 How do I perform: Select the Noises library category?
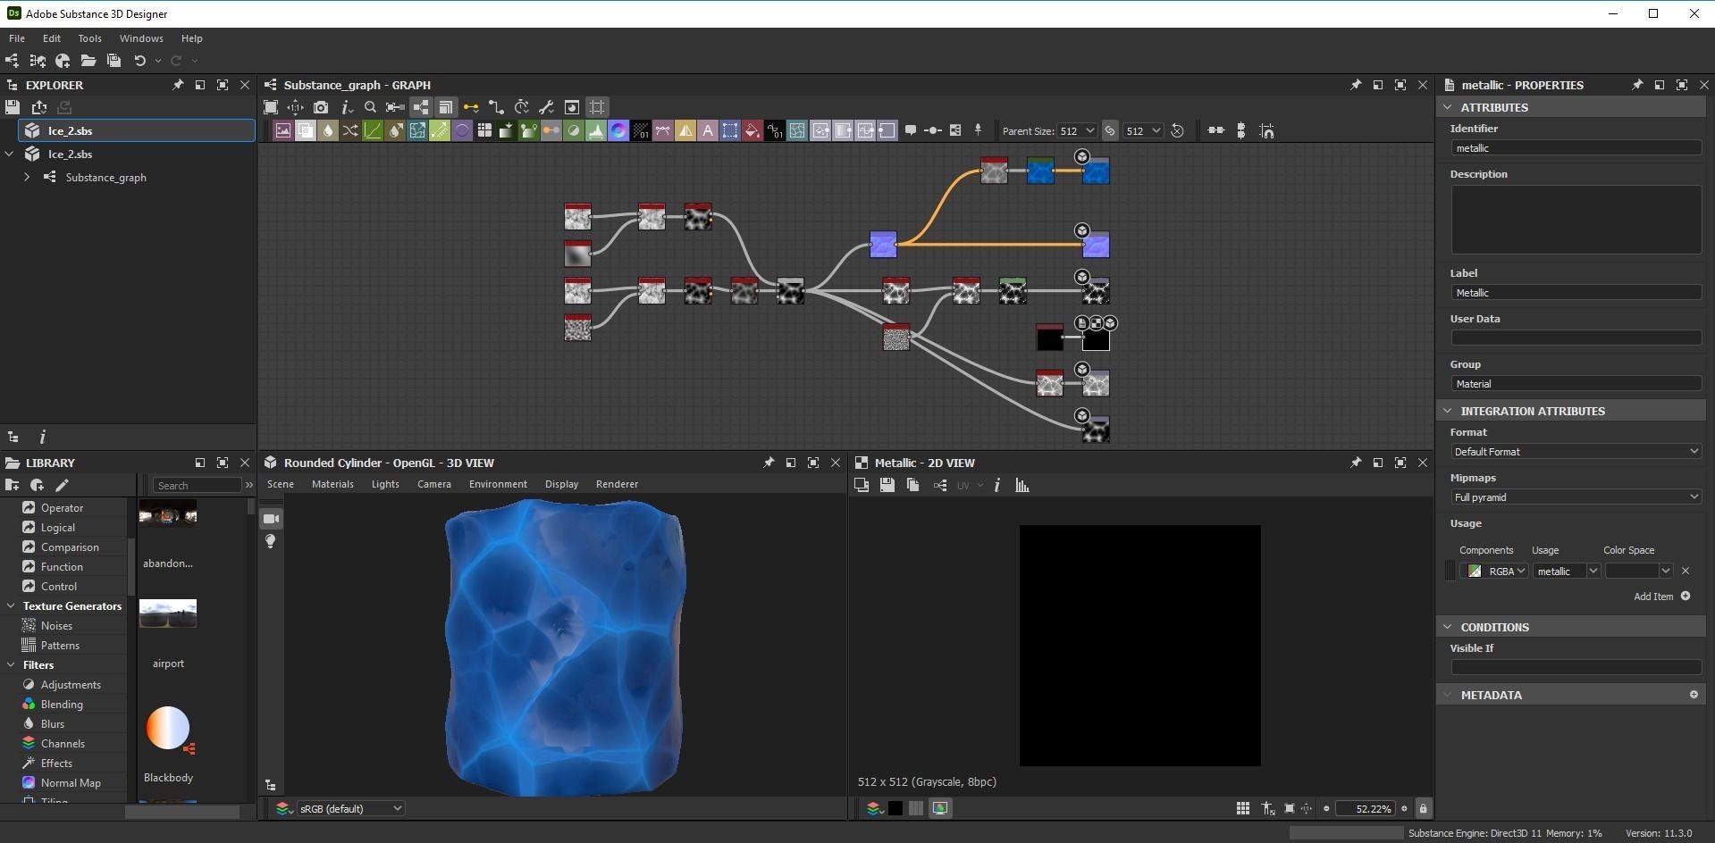pyautogui.click(x=56, y=626)
